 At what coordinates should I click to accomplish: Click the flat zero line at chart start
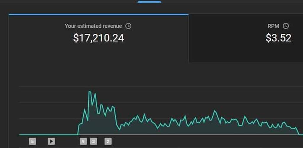click(x=47, y=134)
